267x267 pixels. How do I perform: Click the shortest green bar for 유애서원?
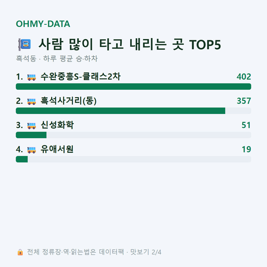[22, 159]
